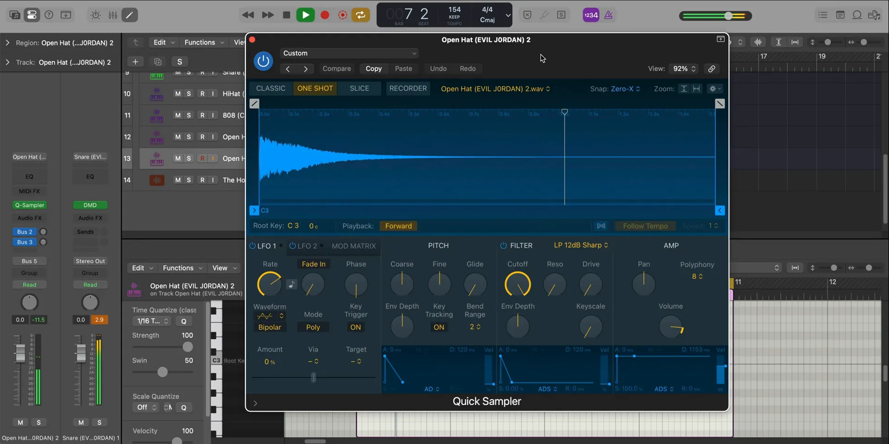Mute track 10 HiHat
Image resolution: width=889 pixels, height=444 pixels.
(178, 93)
